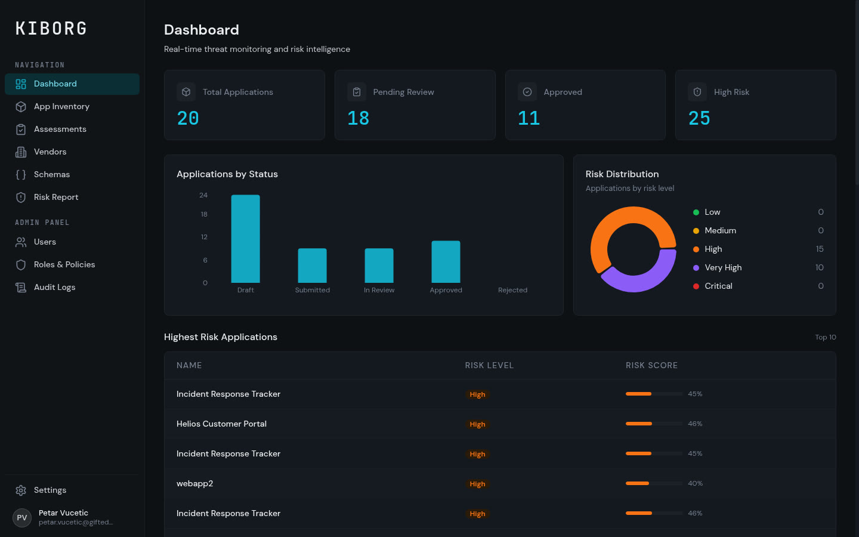Open the Users admin page
Screen dimensions: 859x537
(x=72, y=242)
